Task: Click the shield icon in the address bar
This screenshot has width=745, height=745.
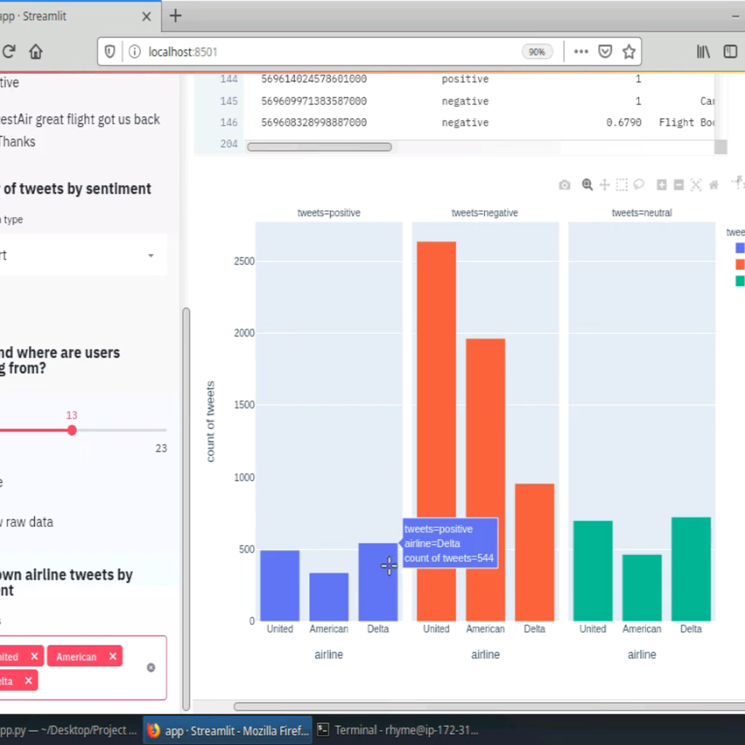Action: [x=109, y=52]
